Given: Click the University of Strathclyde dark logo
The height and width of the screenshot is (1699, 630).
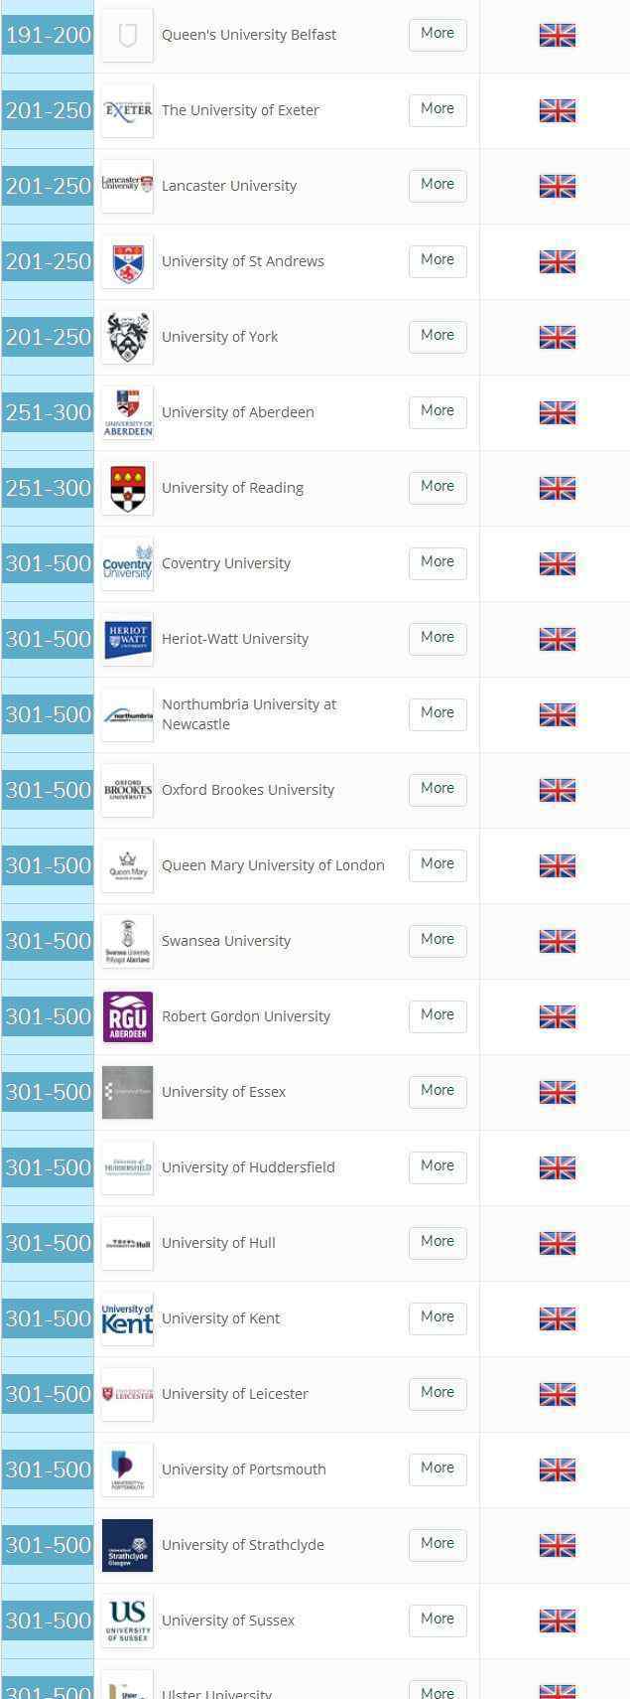Looking at the screenshot, I should point(128,1545).
